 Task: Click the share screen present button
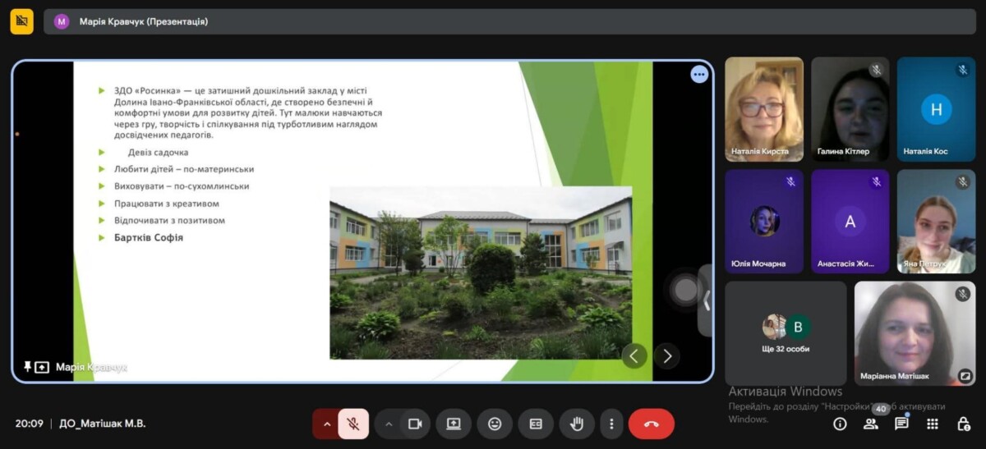point(454,424)
